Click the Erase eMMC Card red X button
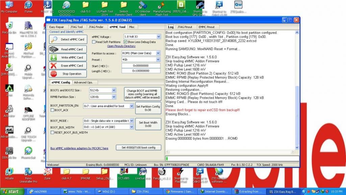This screenshot has width=346, height=195. click(68, 66)
